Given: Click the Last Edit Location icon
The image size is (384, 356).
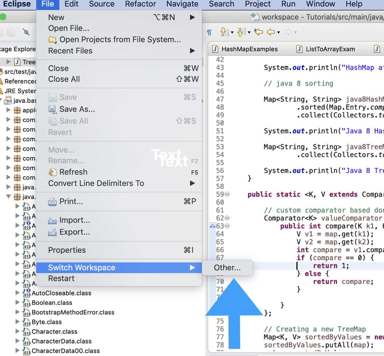Looking at the screenshot, I should click(259, 32).
